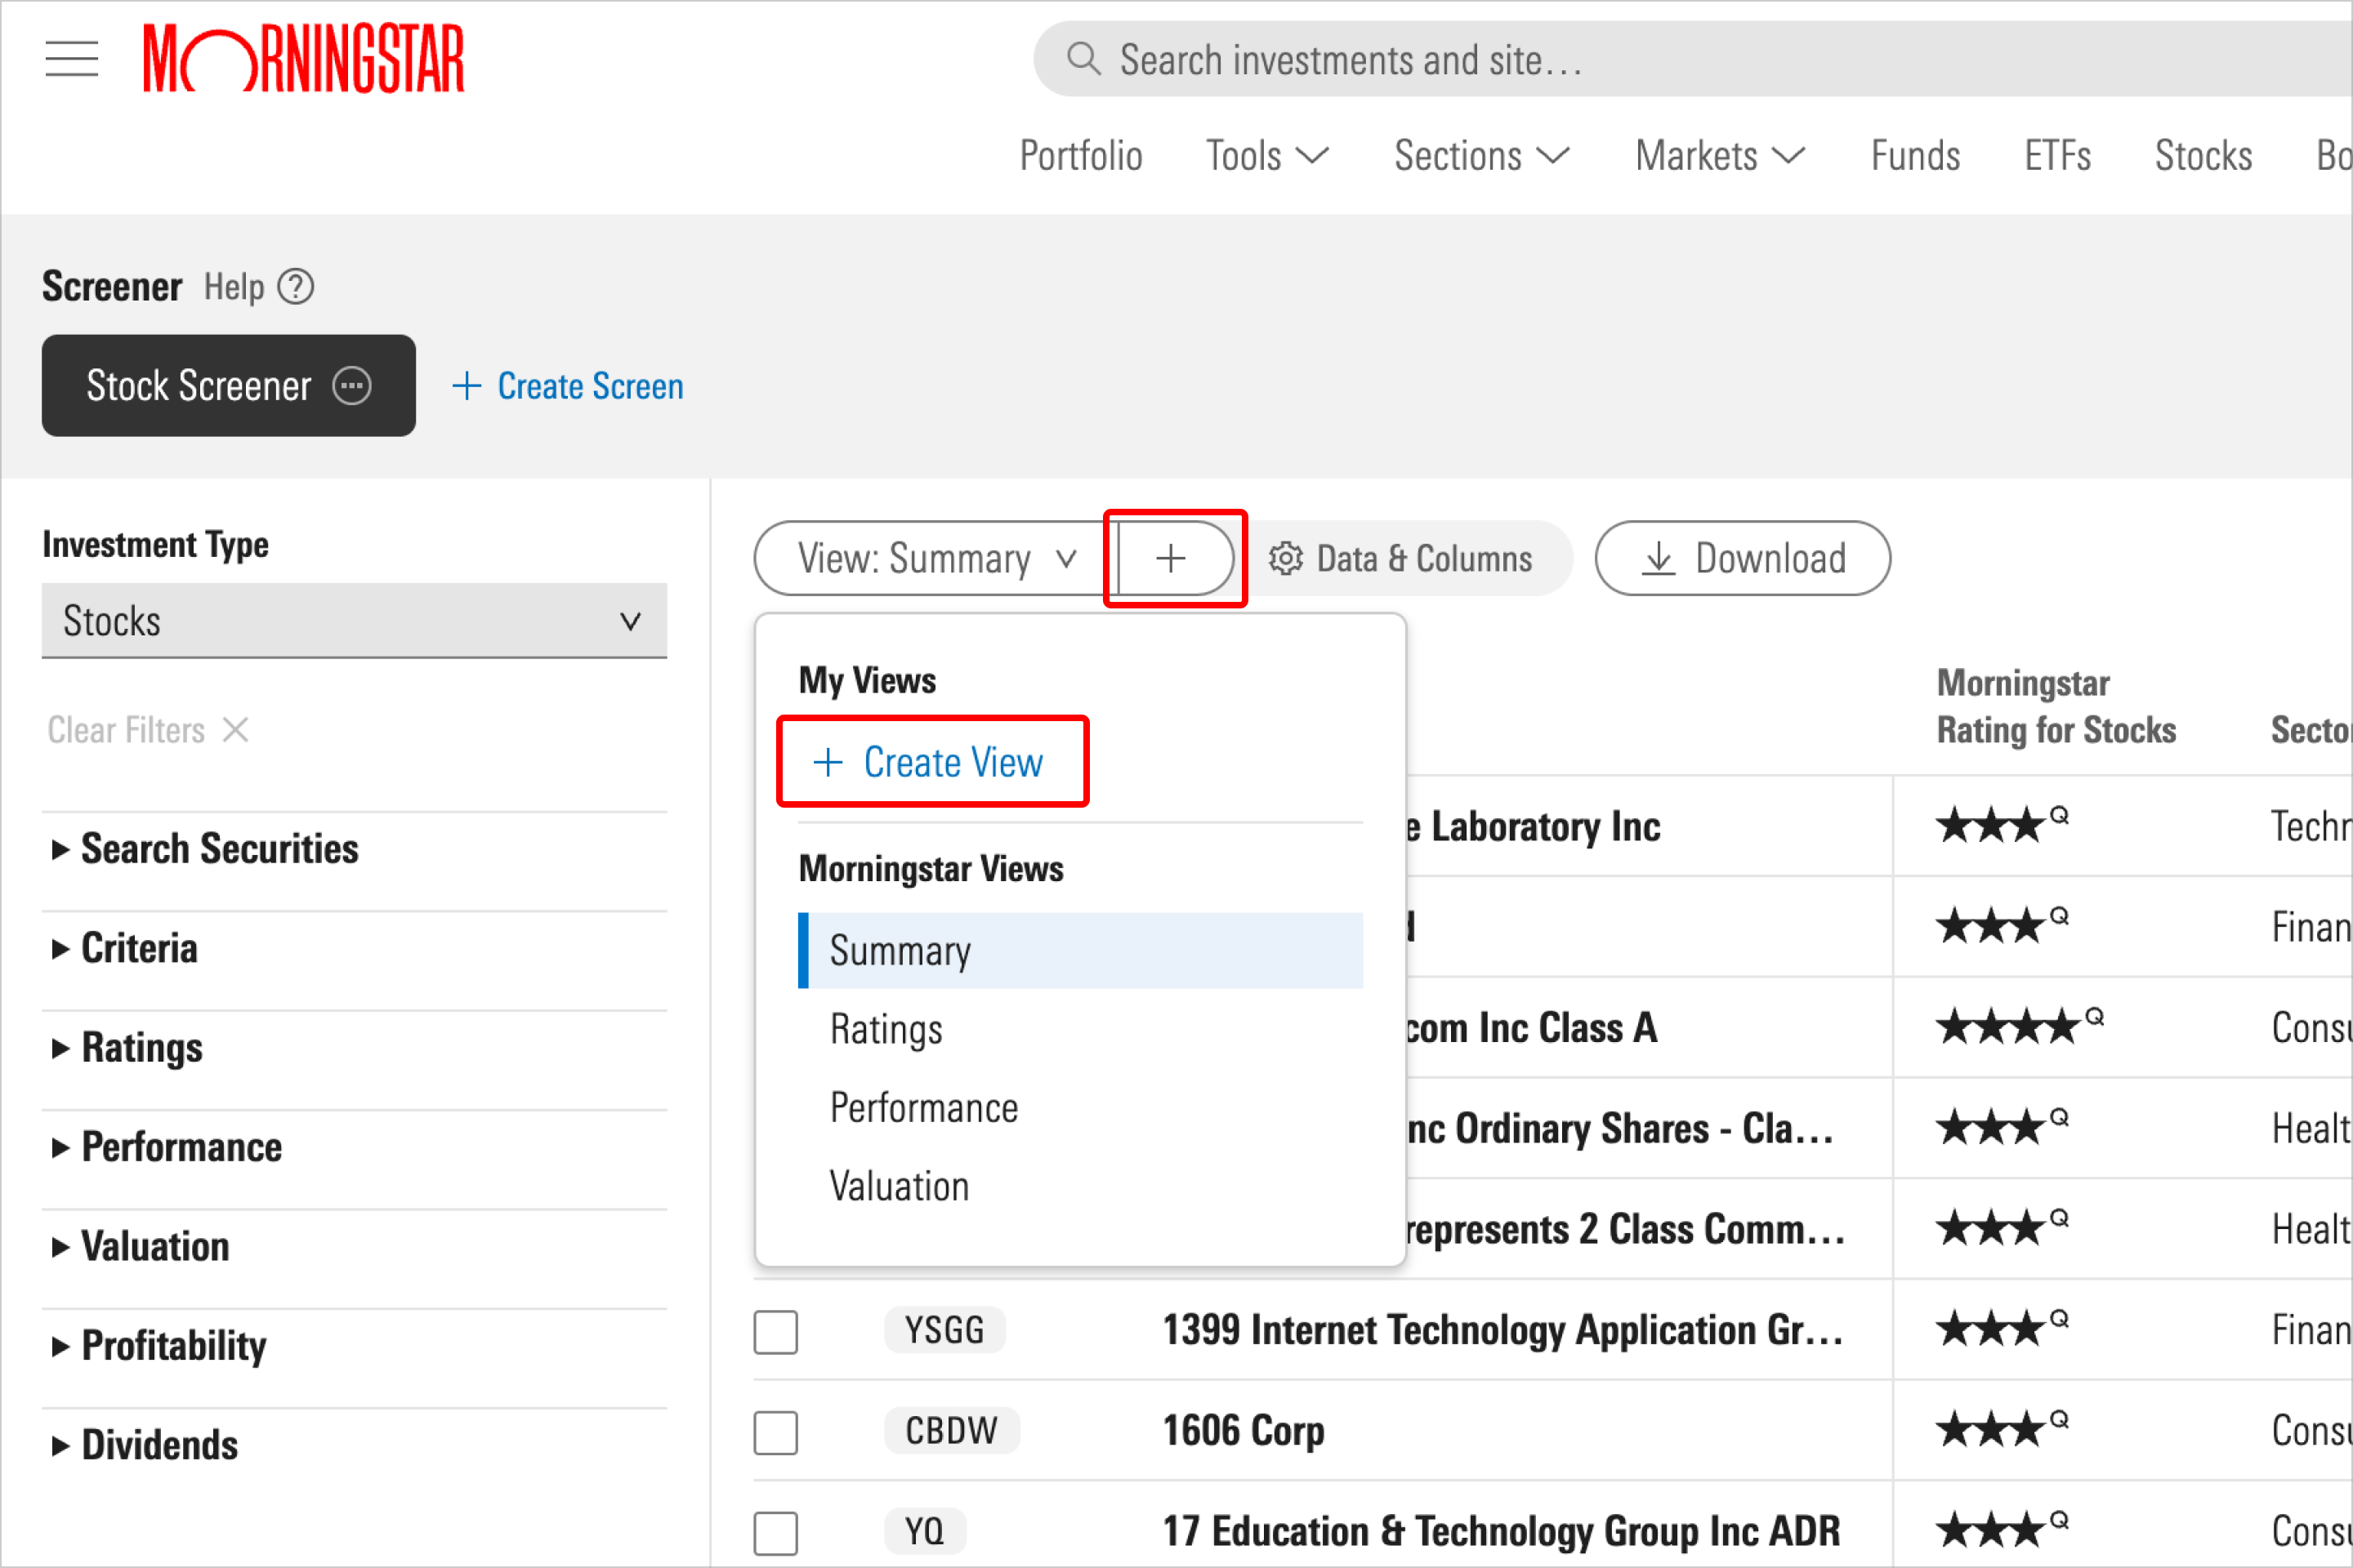Click the Data & Columns gear icon
The height and width of the screenshot is (1568, 2353).
tap(1285, 558)
